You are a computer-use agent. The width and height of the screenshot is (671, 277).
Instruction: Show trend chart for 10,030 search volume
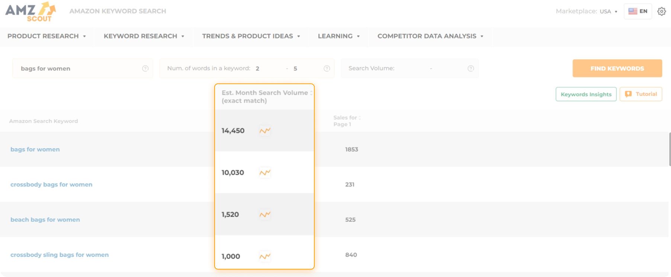[x=265, y=173]
